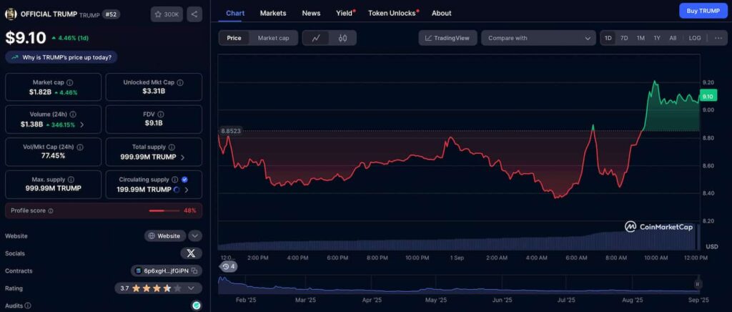Click Market cap info icon
This screenshot has height=312, width=732.
point(69,82)
